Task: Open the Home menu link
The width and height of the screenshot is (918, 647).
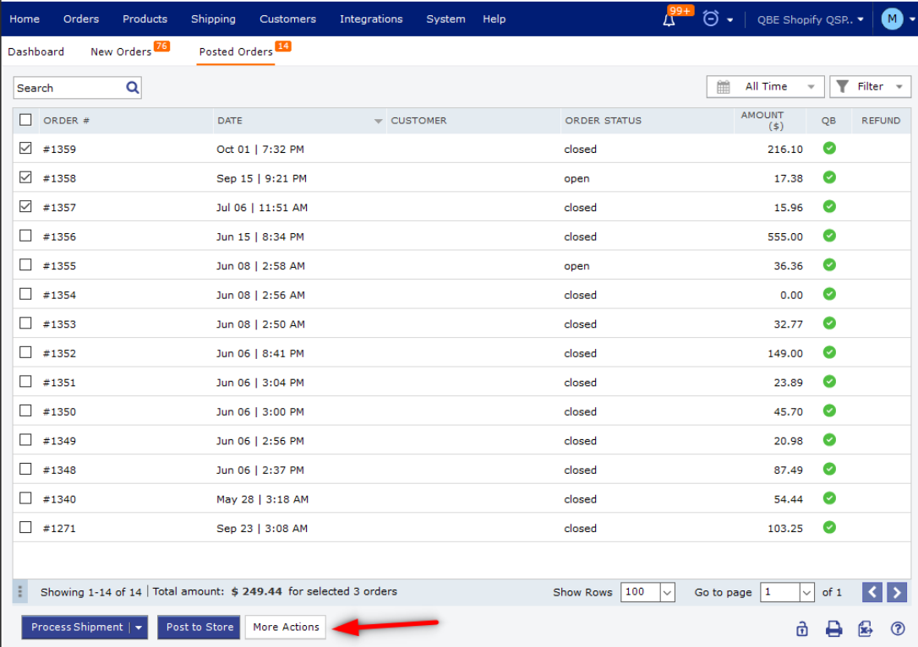Action: point(25,19)
